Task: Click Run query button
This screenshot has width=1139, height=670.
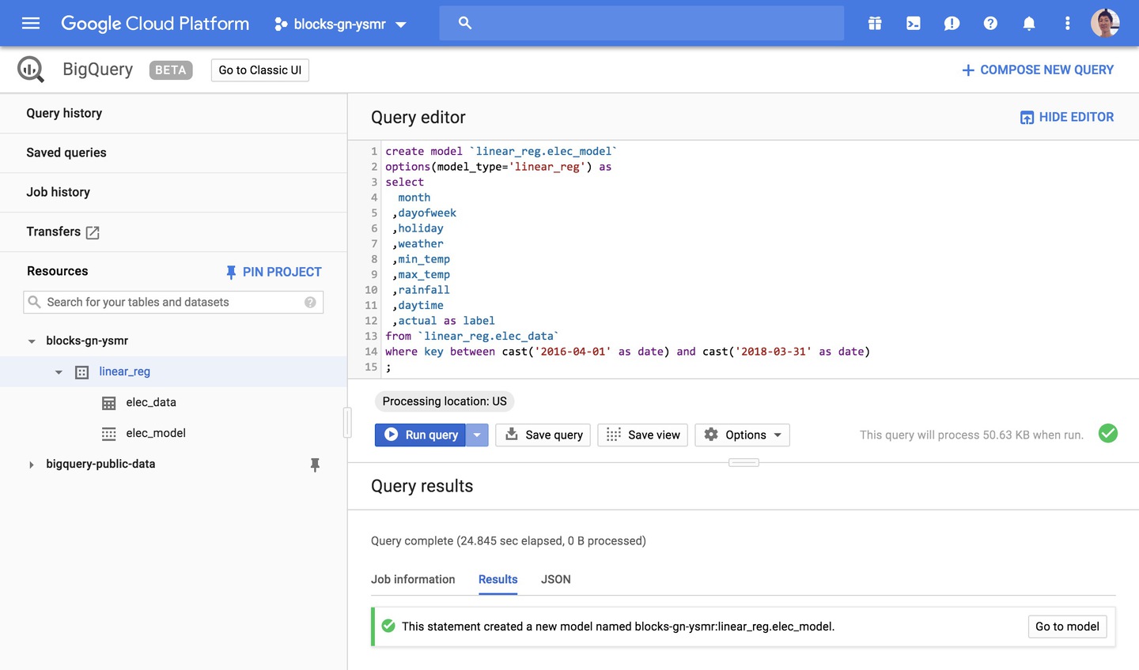Action: click(x=421, y=435)
